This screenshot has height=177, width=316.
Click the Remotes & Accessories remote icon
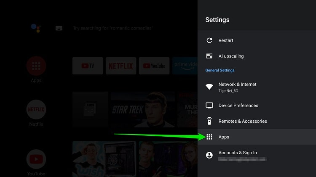coord(209,121)
